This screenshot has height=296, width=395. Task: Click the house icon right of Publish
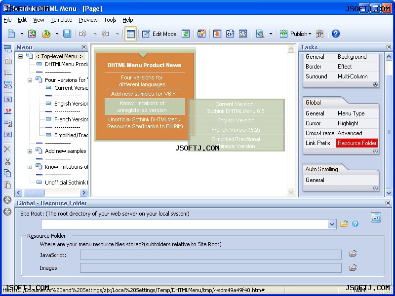pos(319,34)
